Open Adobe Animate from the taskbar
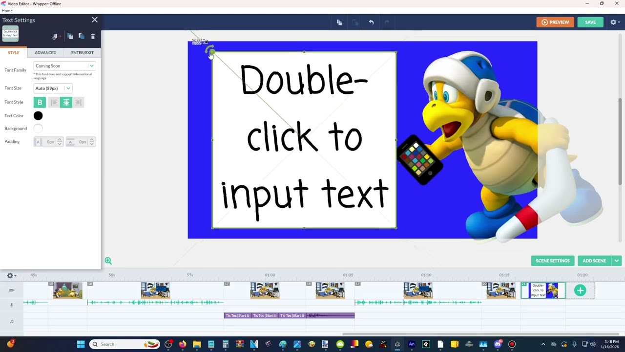This screenshot has width=625, height=352. (412, 344)
